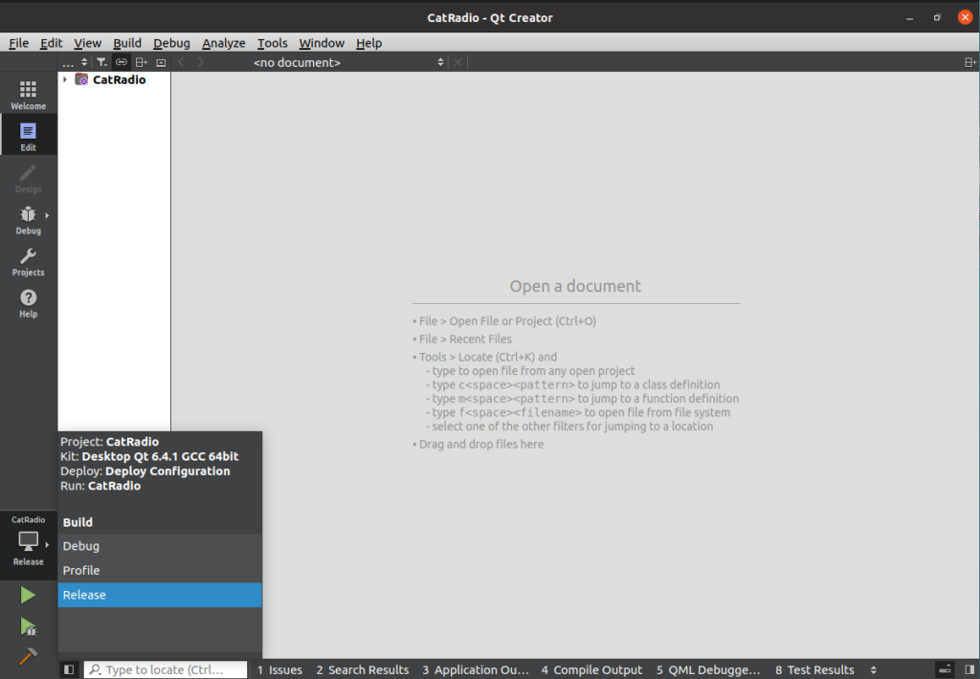This screenshot has width=980, height=679.
Task: Select Debug build configuration
Action: pyautogui.click(x=160, y=546)
